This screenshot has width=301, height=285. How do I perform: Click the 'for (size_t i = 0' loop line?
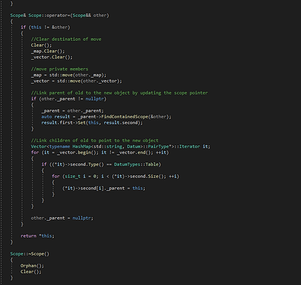pos(115,176)
